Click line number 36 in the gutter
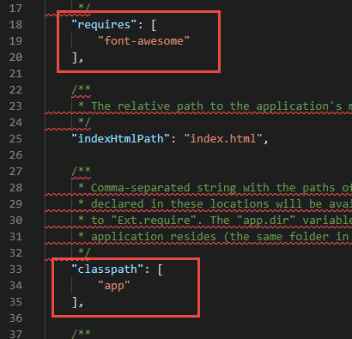This screenshot has height=339, width=352. [x=15, y=318]
